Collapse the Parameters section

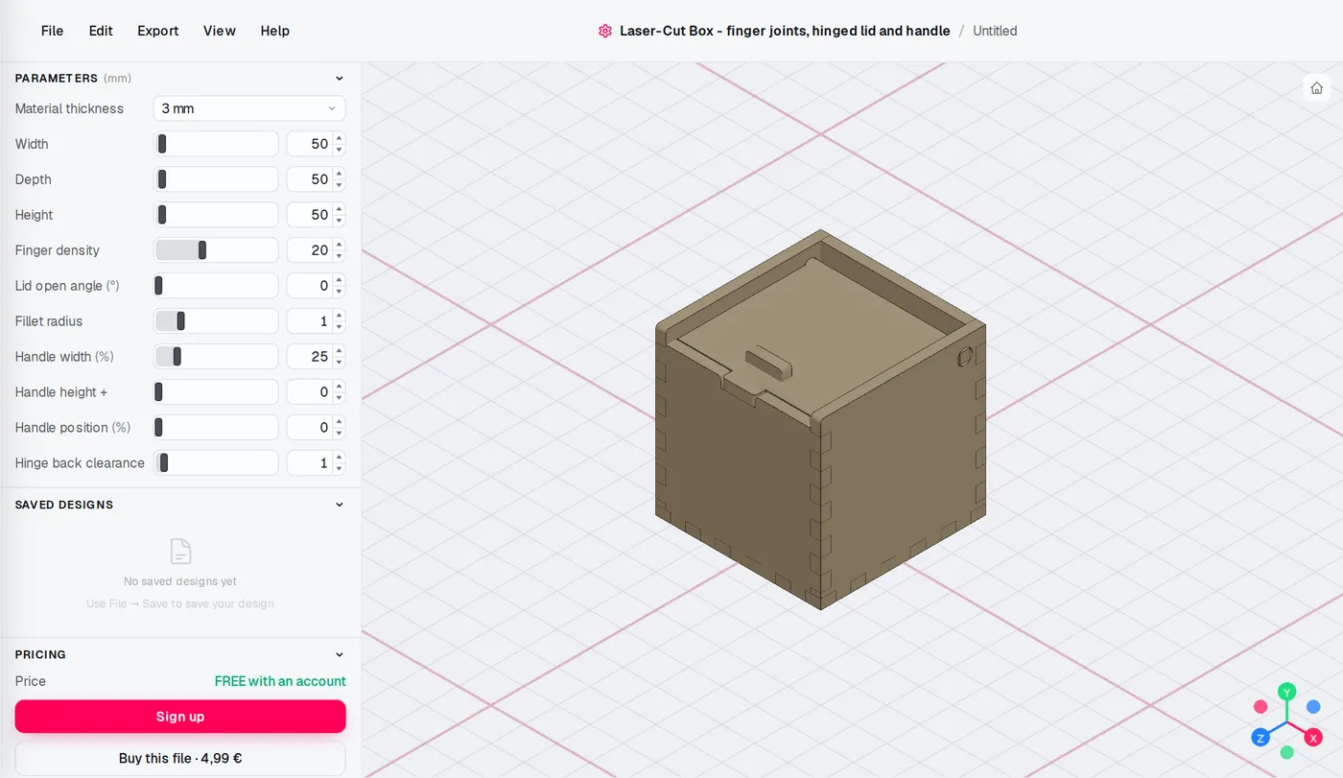click(339, 79)
